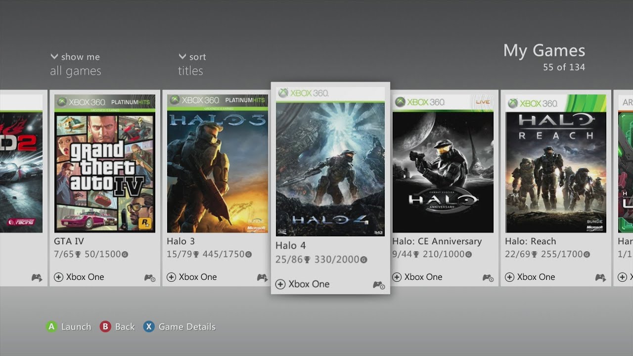The image size is (633, 356).
Task: Click 'Xbox One' label on the Halo 4 card
Action: [x=309, y=284]
